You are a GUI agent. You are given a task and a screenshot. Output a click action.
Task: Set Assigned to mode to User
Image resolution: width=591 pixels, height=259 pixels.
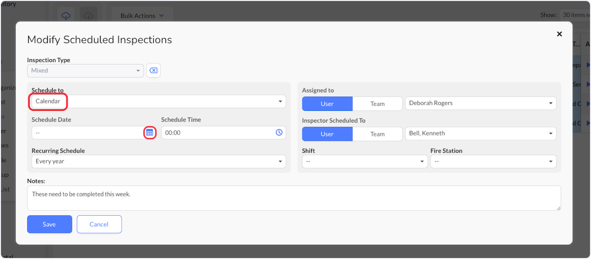327,103
